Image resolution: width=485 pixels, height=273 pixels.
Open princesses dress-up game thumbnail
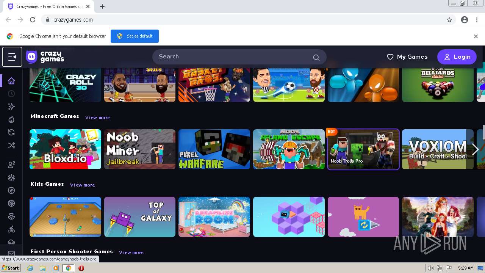[x=438, y=217]
